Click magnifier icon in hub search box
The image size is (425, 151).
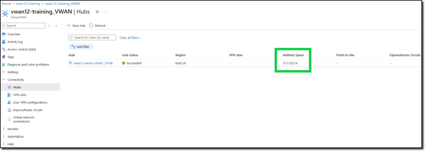click(x=71, y=38)
